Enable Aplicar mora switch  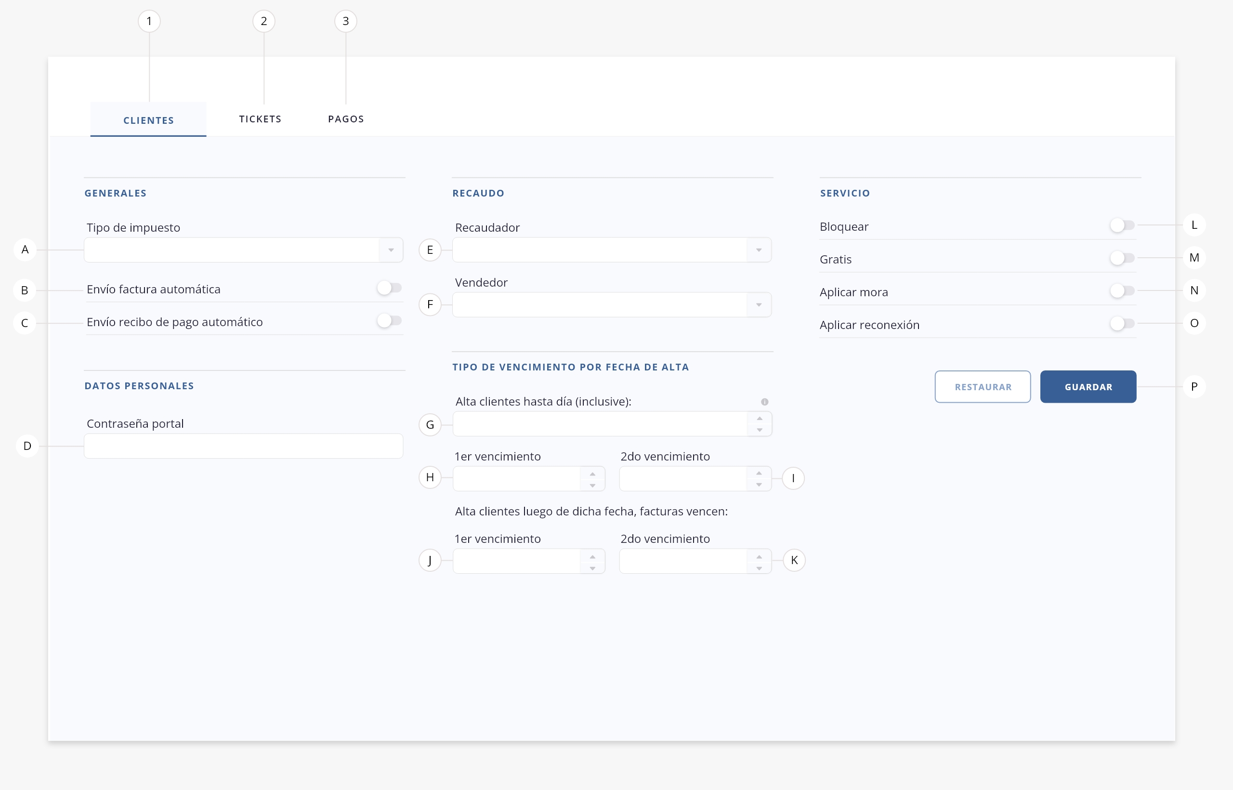click(1122, 291)
